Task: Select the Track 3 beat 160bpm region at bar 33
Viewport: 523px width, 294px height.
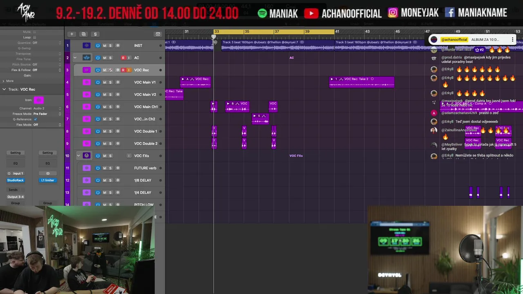Action: tap(278, 45)
